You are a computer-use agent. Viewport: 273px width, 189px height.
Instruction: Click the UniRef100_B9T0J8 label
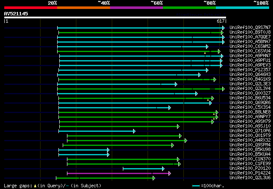coord(250,32)
